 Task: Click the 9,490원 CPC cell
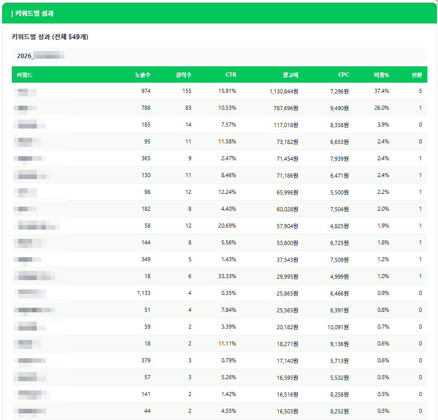pyautogui.click(x=339, y=108)
